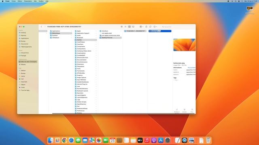Viewport: 259px width, 145px height.
Task: Open Google Chrome from the Dock
Action: pos(64,140)
